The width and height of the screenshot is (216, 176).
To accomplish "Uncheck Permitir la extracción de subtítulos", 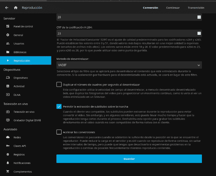I will (59, 107).
